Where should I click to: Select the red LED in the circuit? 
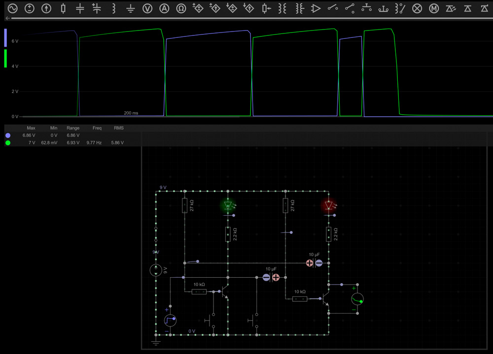(329, 205)
